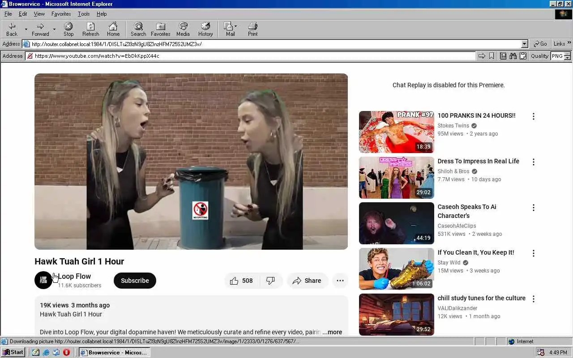
Task: Like the video with thumbs-up
Action: click(241, 281)
